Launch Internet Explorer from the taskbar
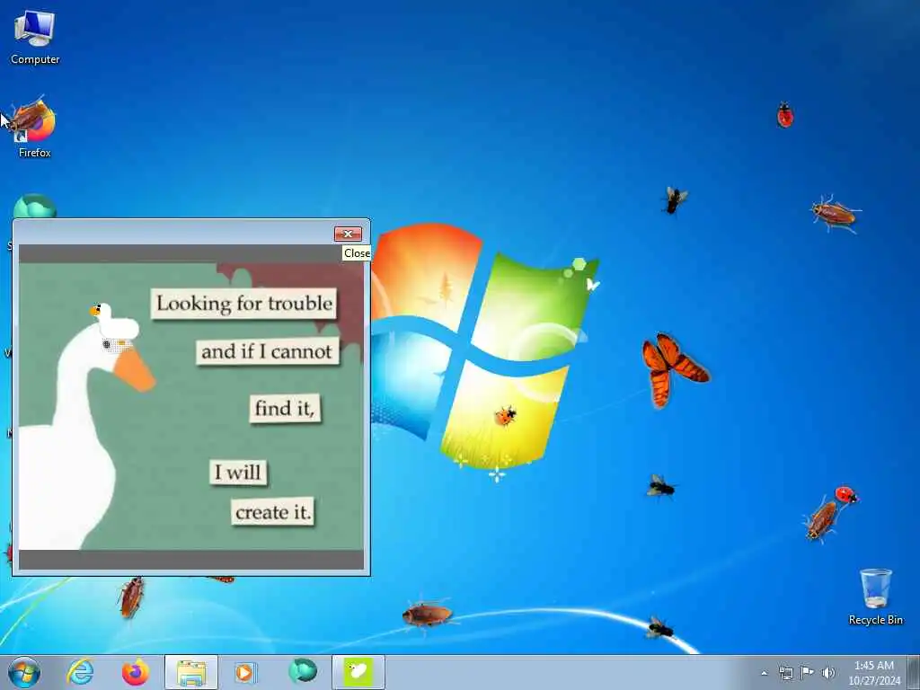 pos(80,672)
